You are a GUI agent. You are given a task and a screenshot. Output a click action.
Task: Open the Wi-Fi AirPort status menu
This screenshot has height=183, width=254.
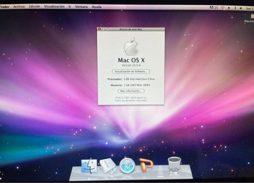[x=223, y=8]
